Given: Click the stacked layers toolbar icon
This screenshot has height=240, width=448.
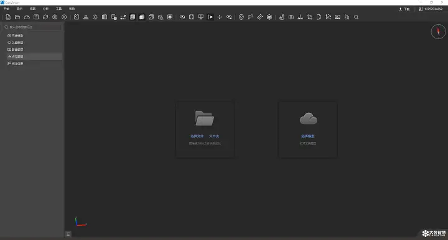Looking at the screenshot, I should point(55,17).
